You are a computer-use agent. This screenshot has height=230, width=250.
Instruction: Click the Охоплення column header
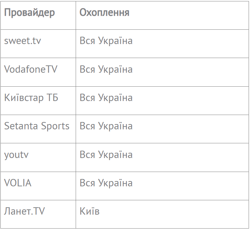[x=104, y=13]
